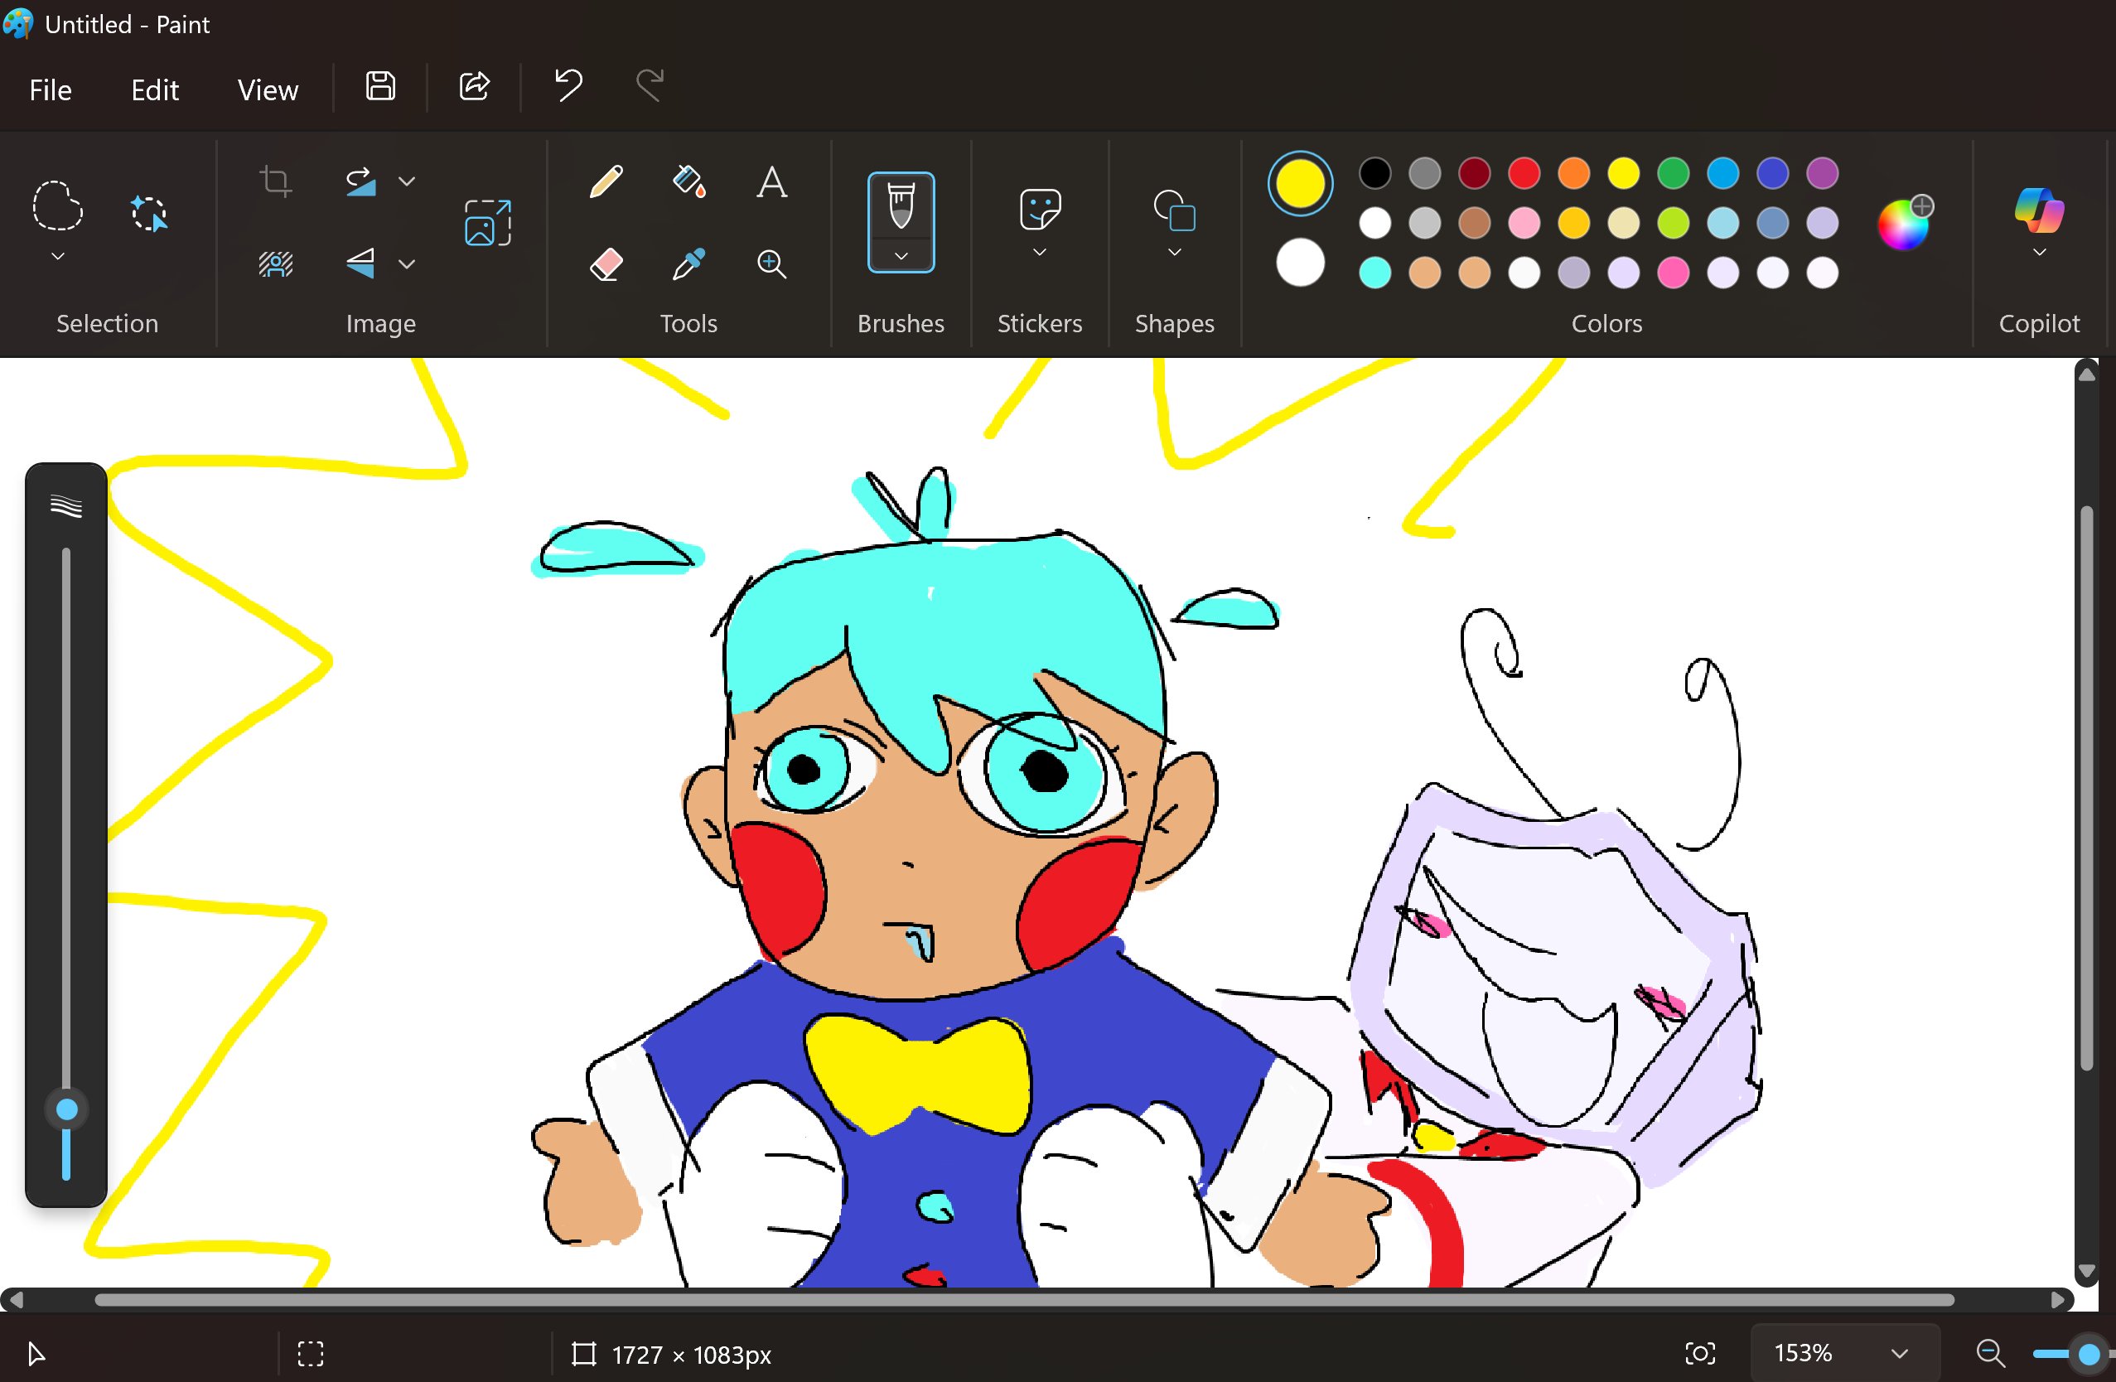This screenshot has width=2116, height=1382.
Task: Click the Zoom out magnifier icon
Action: point(1991,1354)
